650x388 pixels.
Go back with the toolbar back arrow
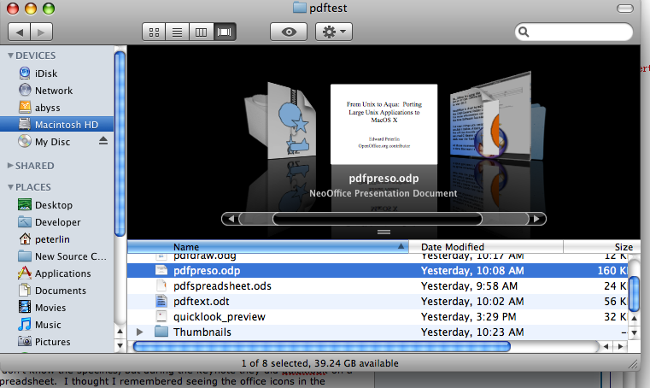pos(19,32)
